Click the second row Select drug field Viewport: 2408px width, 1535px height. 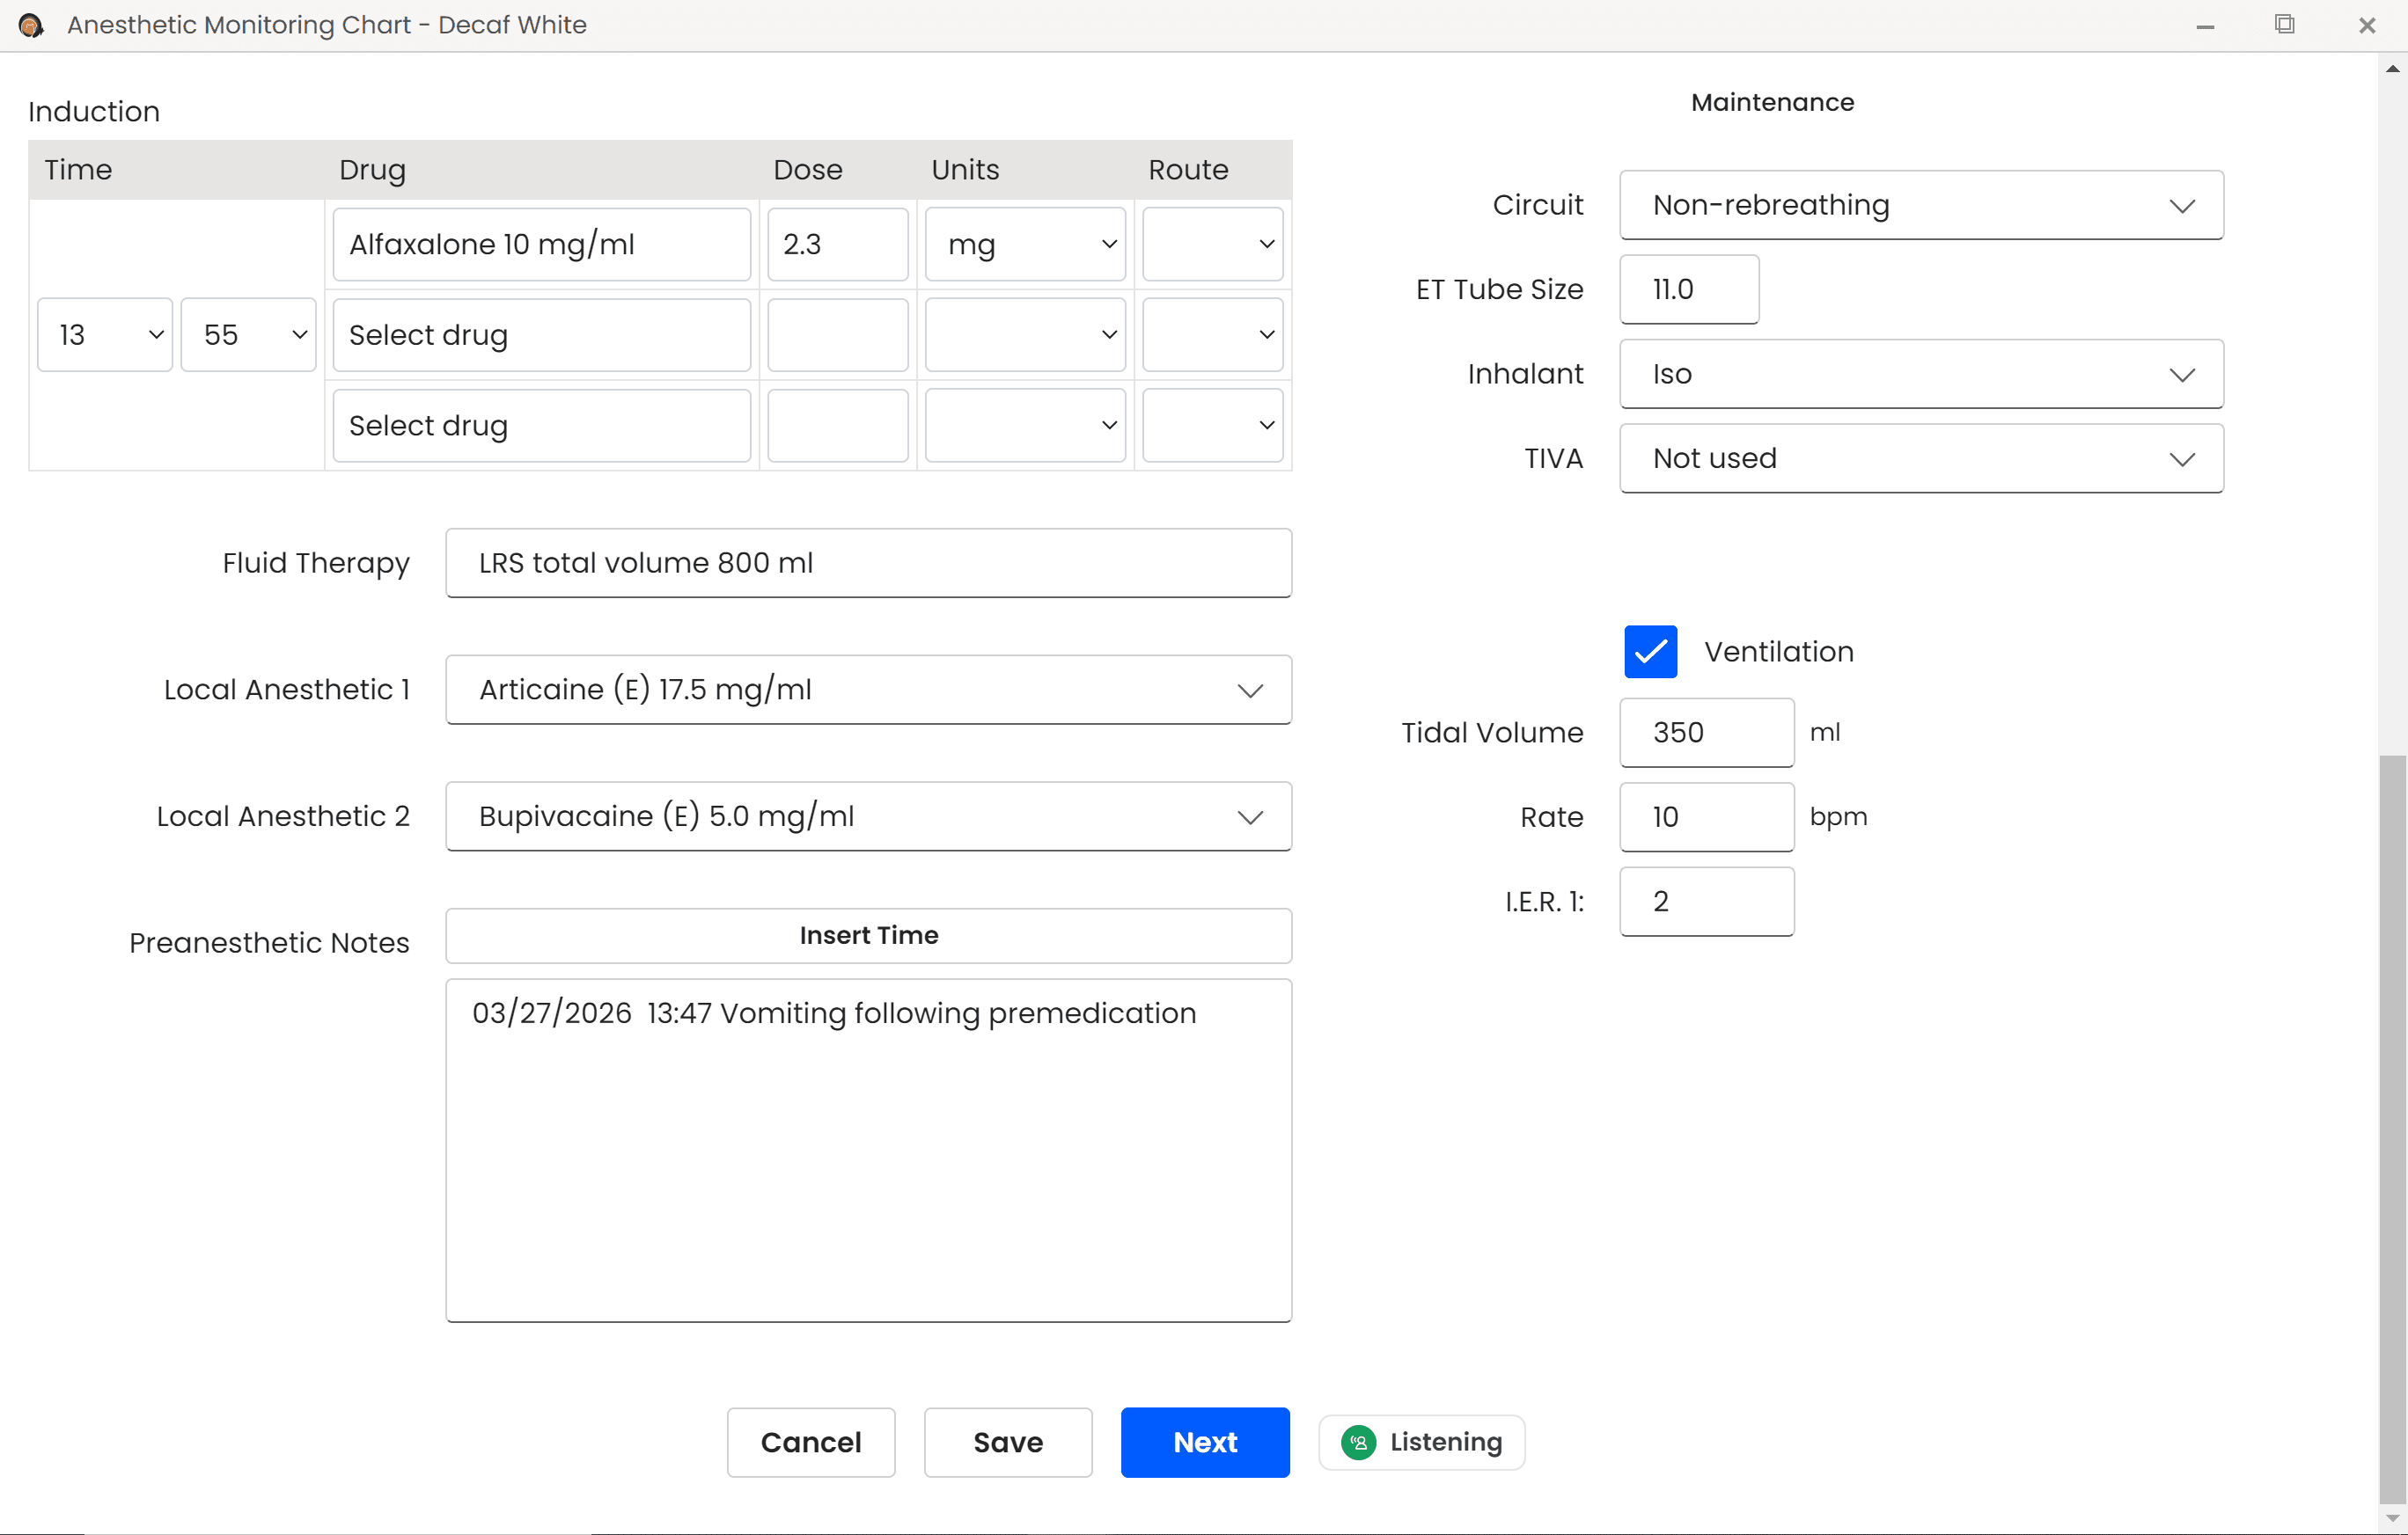point(541,335)
